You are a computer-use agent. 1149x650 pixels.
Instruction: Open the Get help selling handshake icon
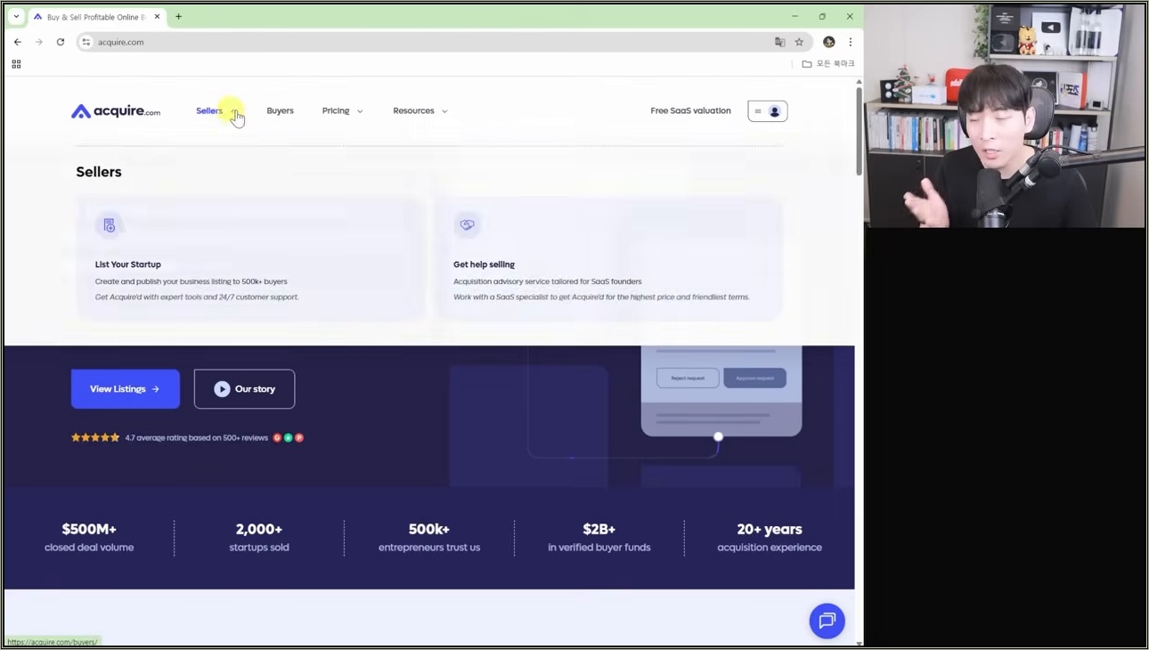coord(467,225)
